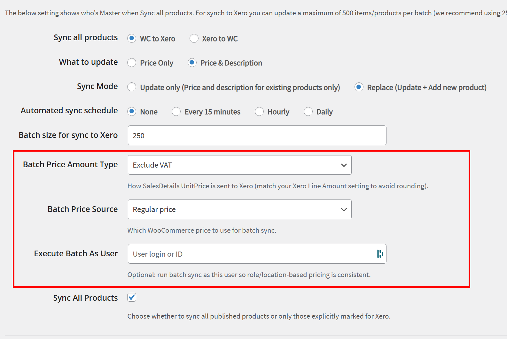Click the Batch Price Source label
Screen dimensions: 507x339
[x=82, y=209]
